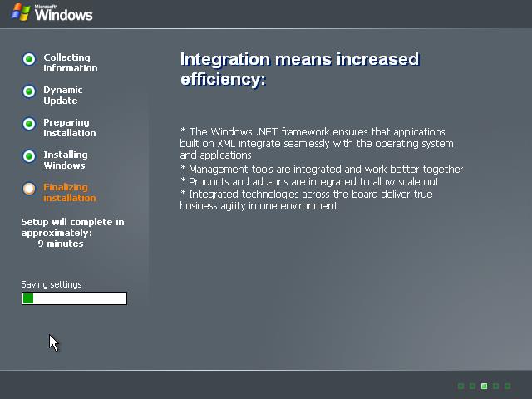
Task: Click the 'Management tools are integrated' bullet
Action: 322,169
